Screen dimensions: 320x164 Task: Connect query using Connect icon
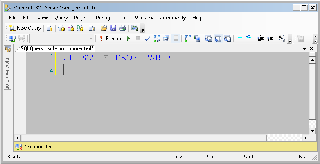(12, 39)
